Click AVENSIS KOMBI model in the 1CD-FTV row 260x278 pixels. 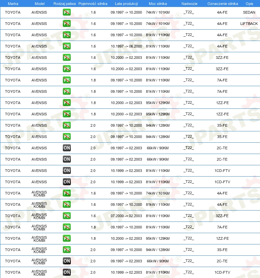(39, 273)
